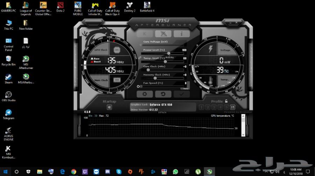Select the Steam desktop shortcut
The image size is (315, 176).
(8, 79)
